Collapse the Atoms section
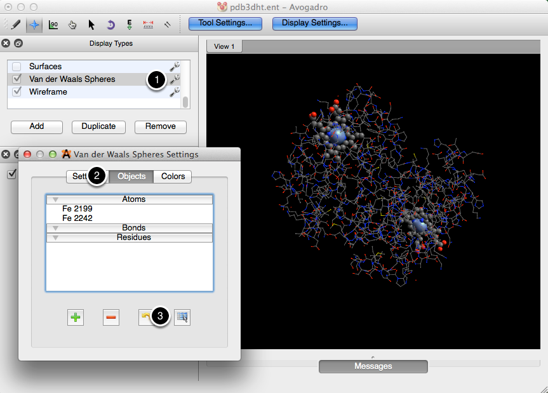548x393 pixels. 56,199
